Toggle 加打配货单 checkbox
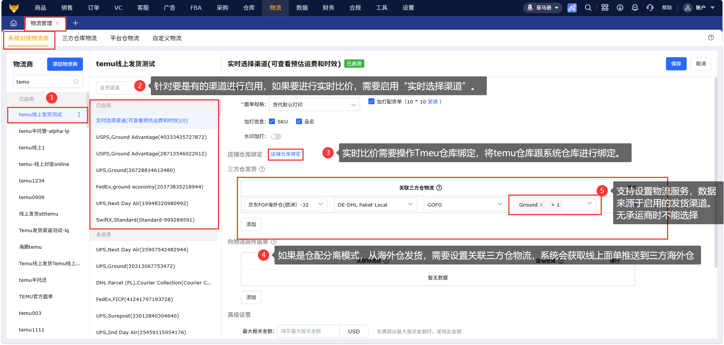 coord(371,101)
